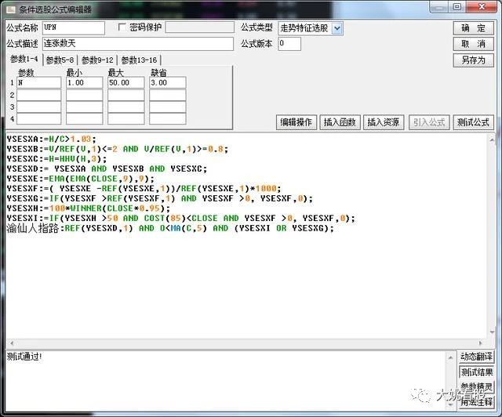
Task: Run the 测试公式 button
Action: tap(473, 122)
